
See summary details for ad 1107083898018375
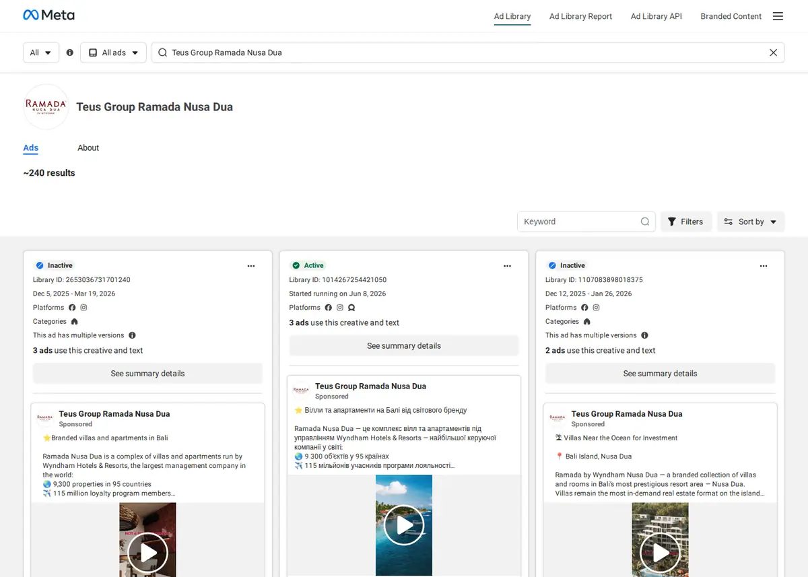click(x=660, y=374)
